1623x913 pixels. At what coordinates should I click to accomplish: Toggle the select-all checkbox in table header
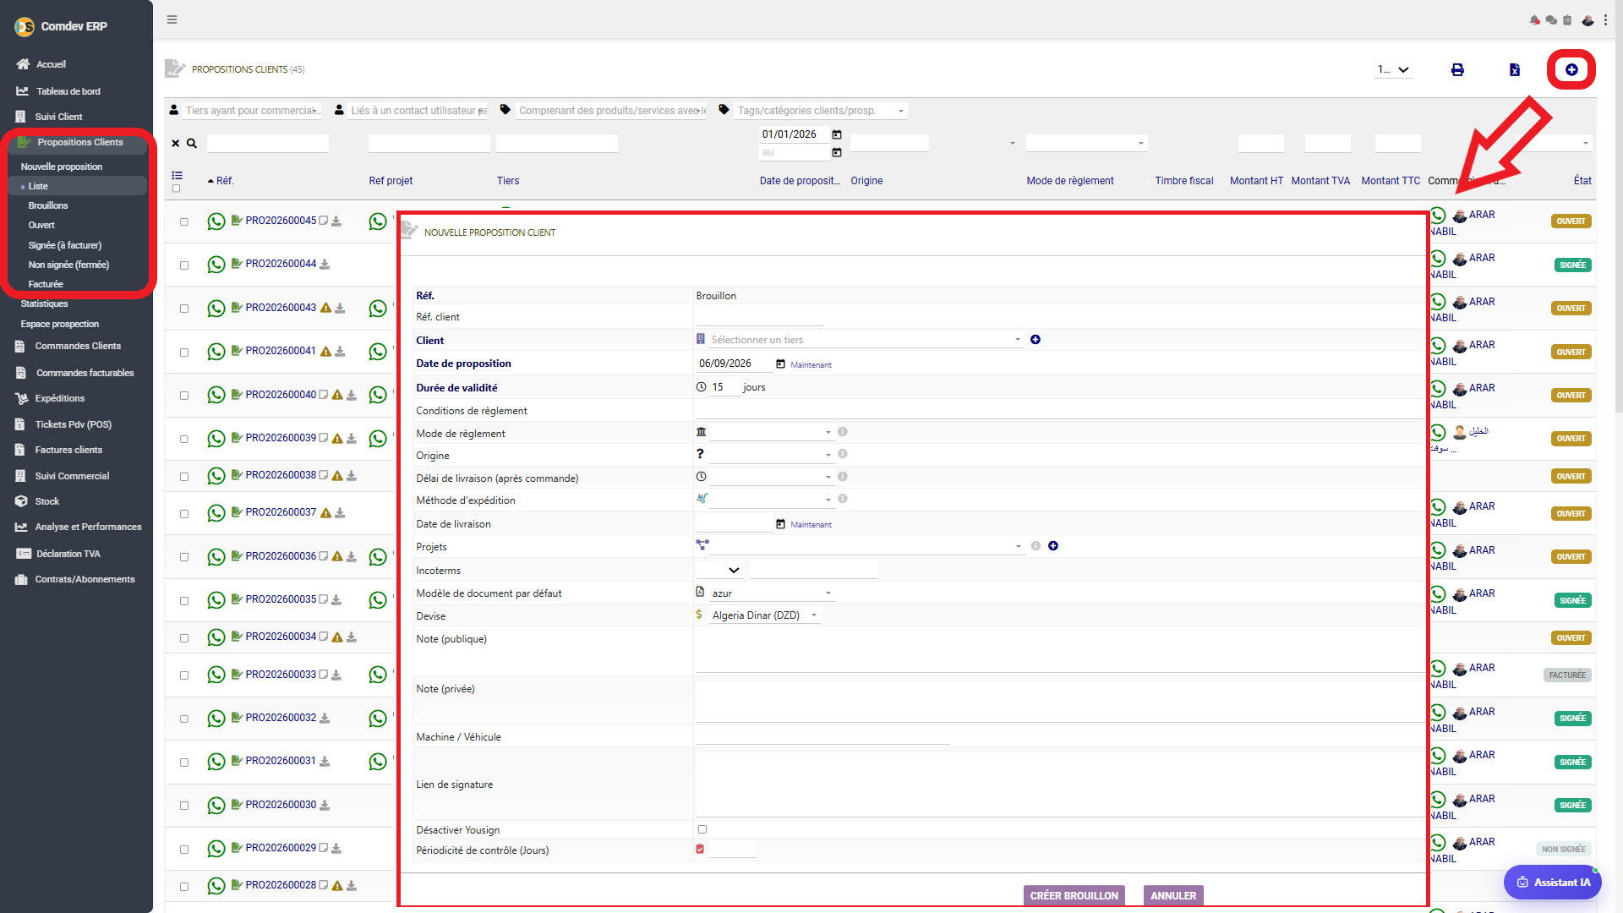[176, 189]
